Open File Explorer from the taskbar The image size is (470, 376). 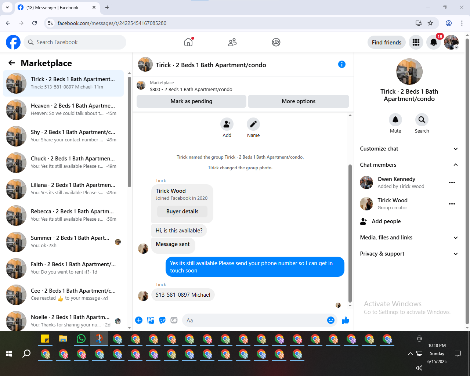pyautogui.click(x=63, y=339)
